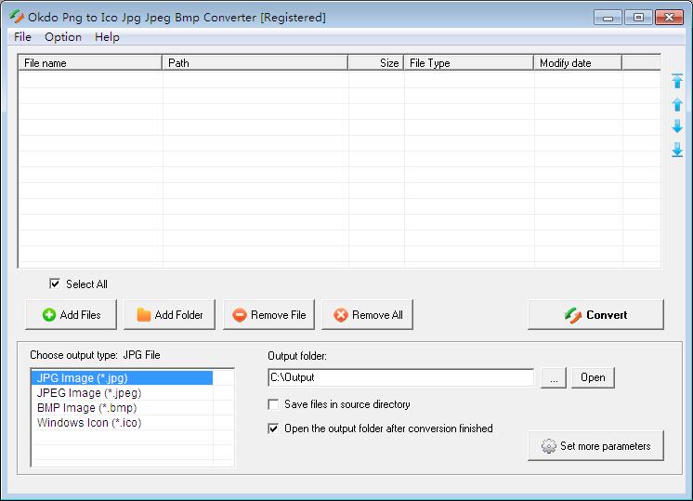Maximize the converter window
This screenshot has height=501, width=693.
(638, 18)
